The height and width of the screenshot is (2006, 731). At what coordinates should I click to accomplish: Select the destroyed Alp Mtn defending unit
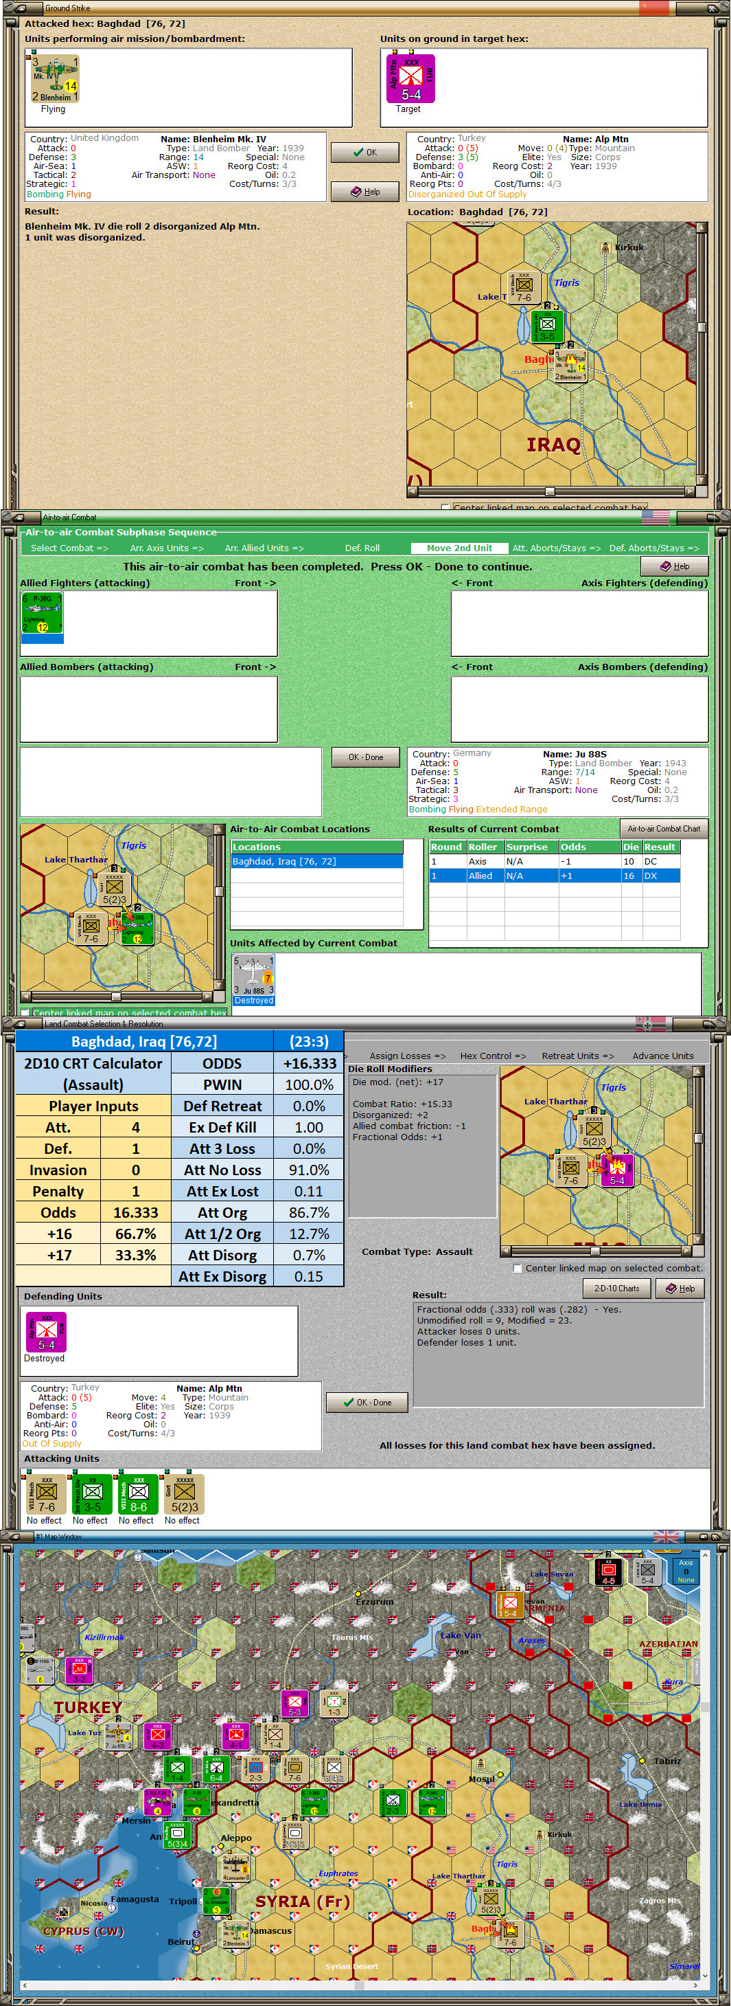coord(46,1333)
